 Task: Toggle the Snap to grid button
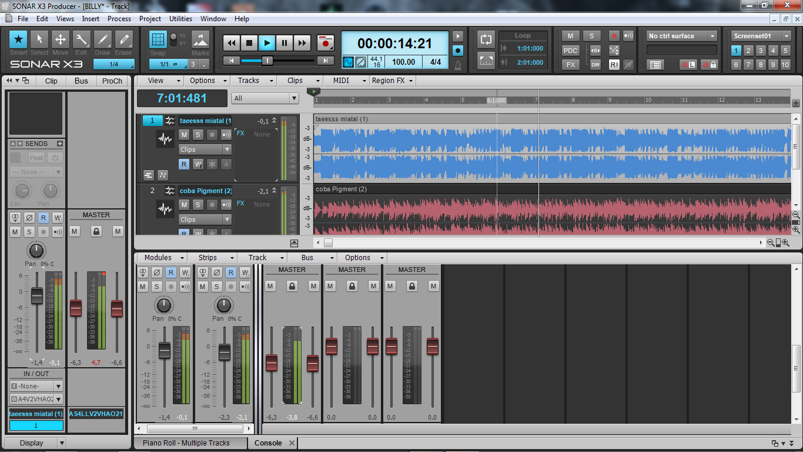click(x=158, y=39)
